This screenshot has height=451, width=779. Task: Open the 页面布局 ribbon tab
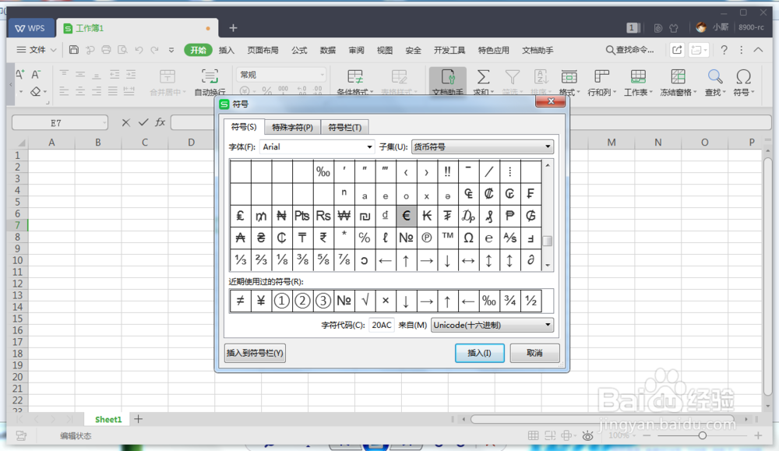pyautogui.click(x=263, y=50)
